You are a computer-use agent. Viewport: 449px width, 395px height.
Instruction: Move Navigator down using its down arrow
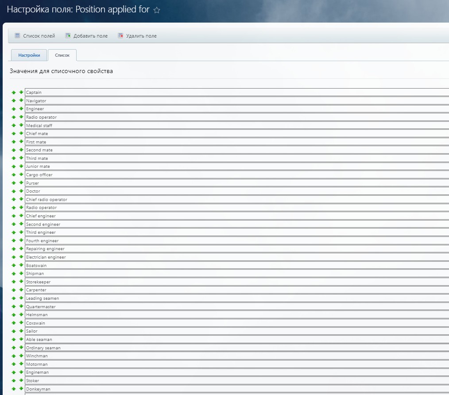pyautogui.click(x=21, y=101)
